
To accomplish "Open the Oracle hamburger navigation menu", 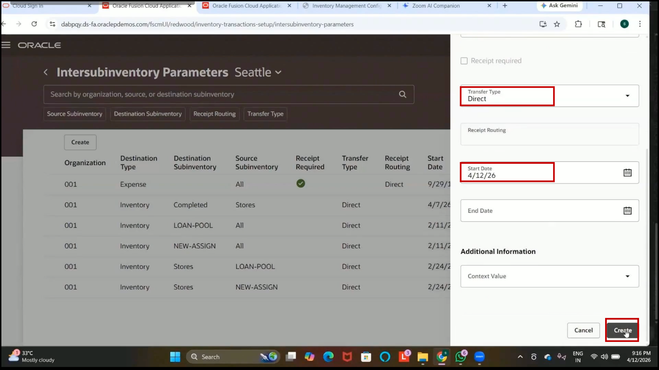I will point(6,45).
